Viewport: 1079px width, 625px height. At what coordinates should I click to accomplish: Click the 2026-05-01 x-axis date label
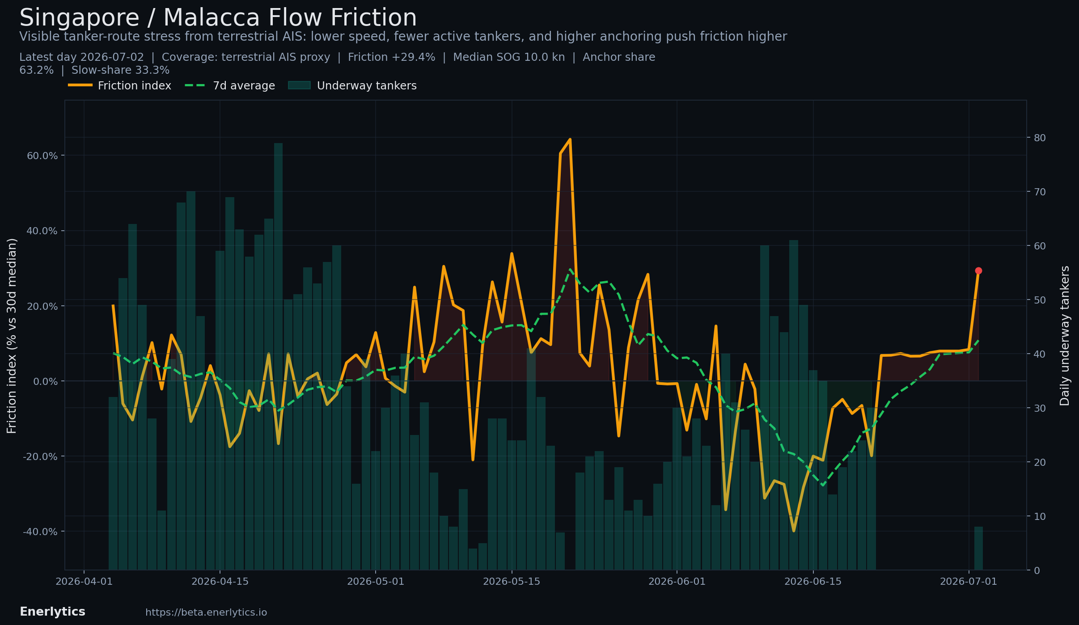(376, 582)
